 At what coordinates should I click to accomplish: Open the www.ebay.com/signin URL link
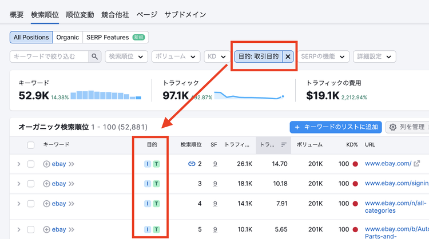tap(397, 183)
